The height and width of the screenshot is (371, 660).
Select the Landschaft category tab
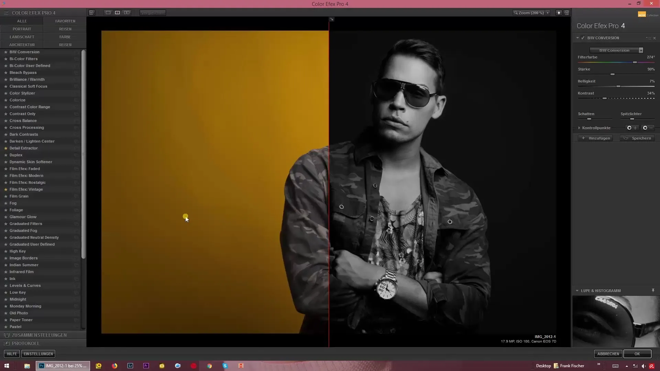click(x=22, y=37)
